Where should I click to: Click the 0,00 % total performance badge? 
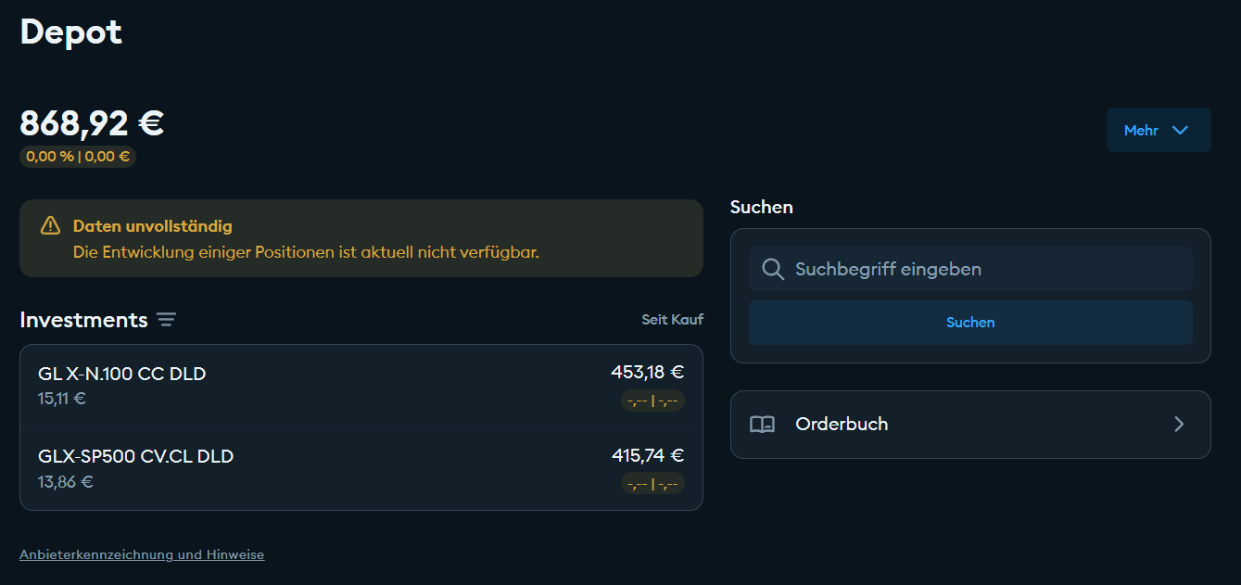click(78, 157)
